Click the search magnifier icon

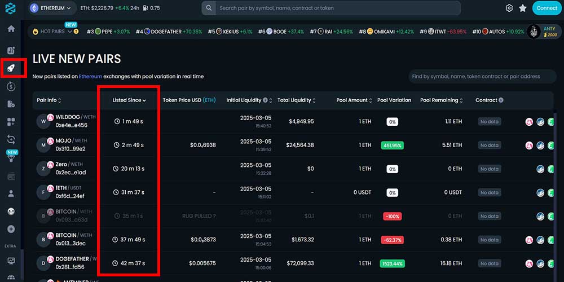[x=209, y=8]
